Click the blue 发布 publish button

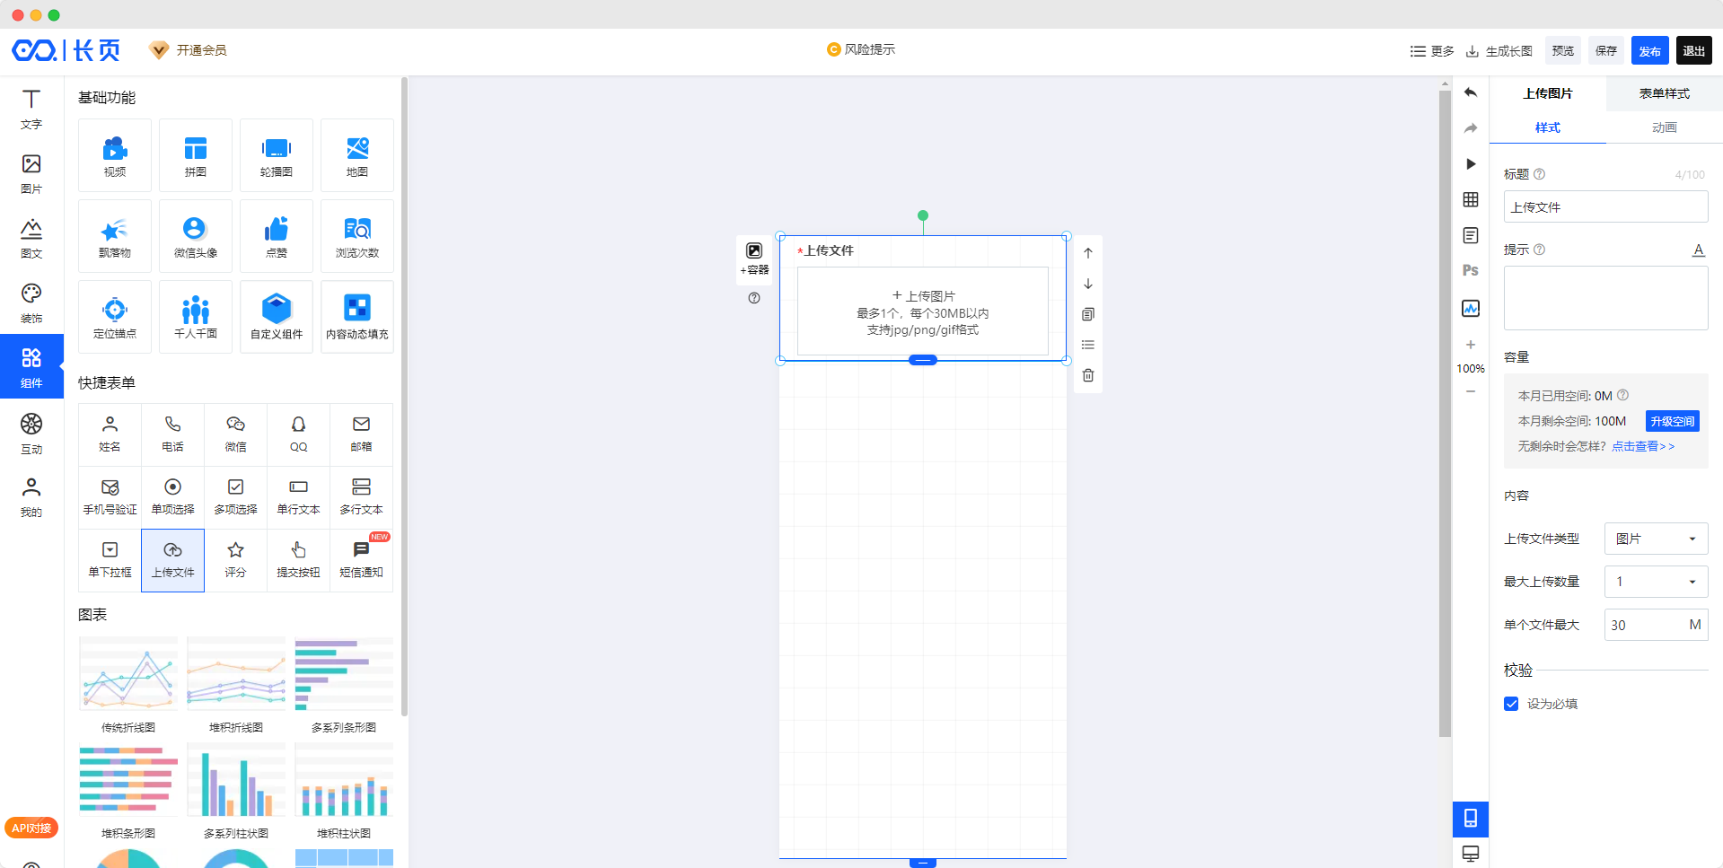(x=1649, y=51)
